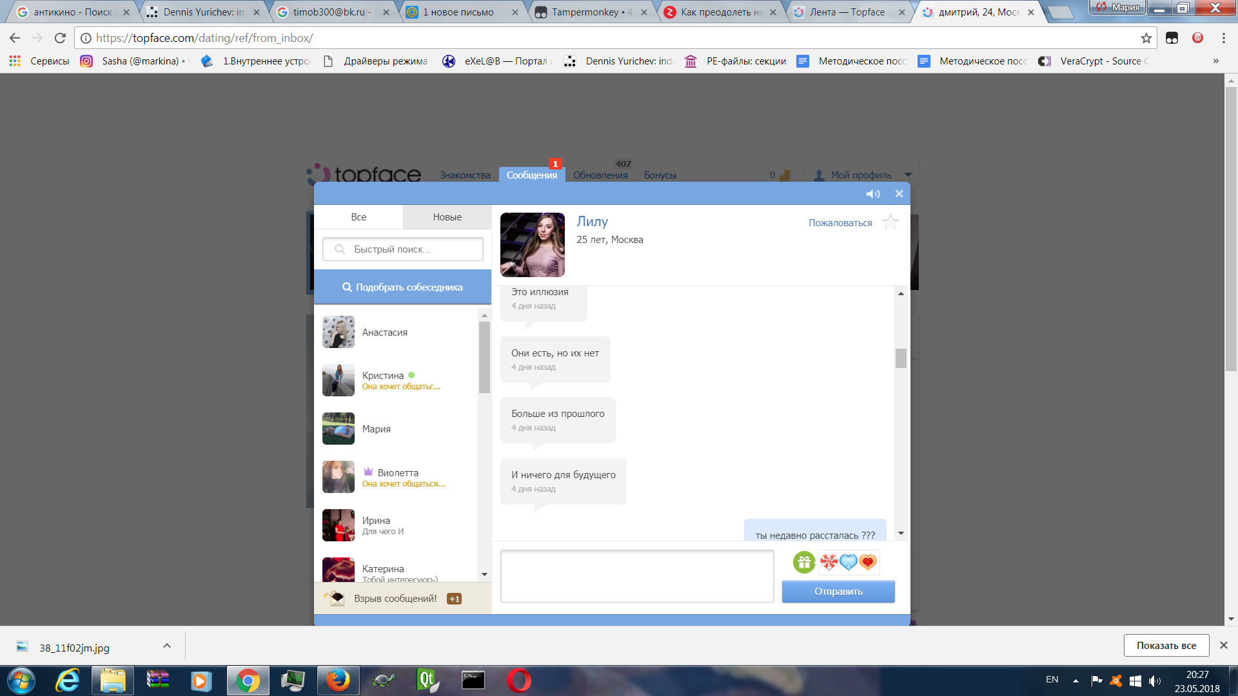Viewport: 1238px width, 696px height.
Task: Click the Tampermonkey extension icon
Action: coord(1172,38)
